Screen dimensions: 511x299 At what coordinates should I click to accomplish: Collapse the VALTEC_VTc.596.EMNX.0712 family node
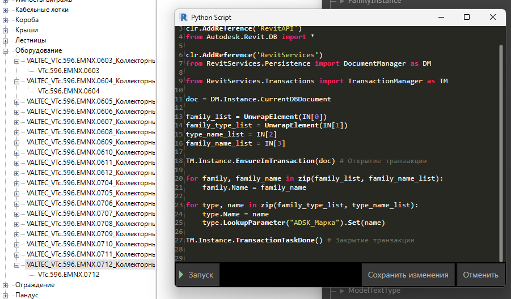coord(16,265)
